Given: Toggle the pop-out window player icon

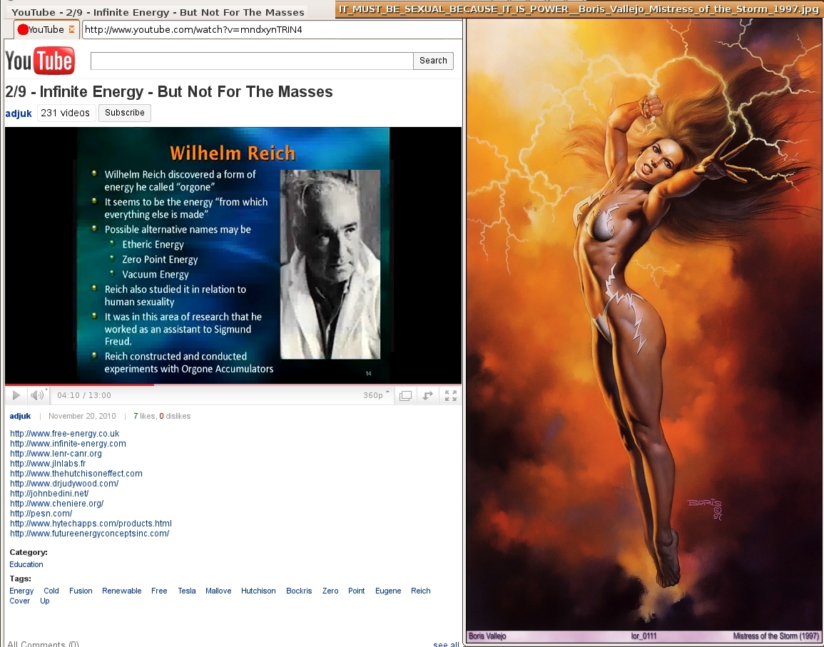Looking at the screenshot, I should [406, 396].
